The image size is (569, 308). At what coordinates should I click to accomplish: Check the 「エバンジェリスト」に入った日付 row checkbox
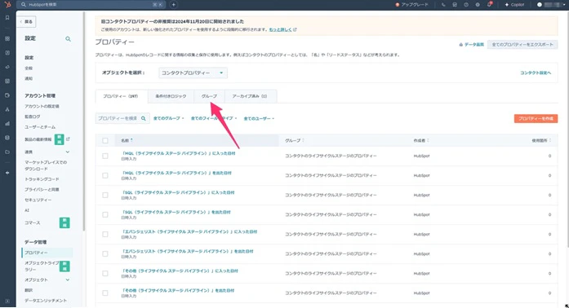(105, 234)
